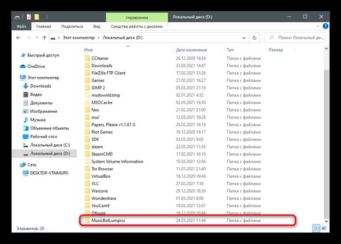Select 'Локальный диск (C:)' in sidebar
Image resolution: width=341 pixels, height=244 pixels.
point(50,145)
